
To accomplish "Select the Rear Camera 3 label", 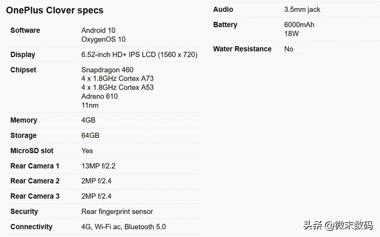I will [35, 196].
